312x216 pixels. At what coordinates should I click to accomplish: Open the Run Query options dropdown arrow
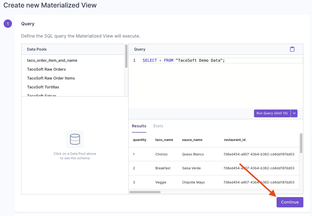tap(294, 113)
